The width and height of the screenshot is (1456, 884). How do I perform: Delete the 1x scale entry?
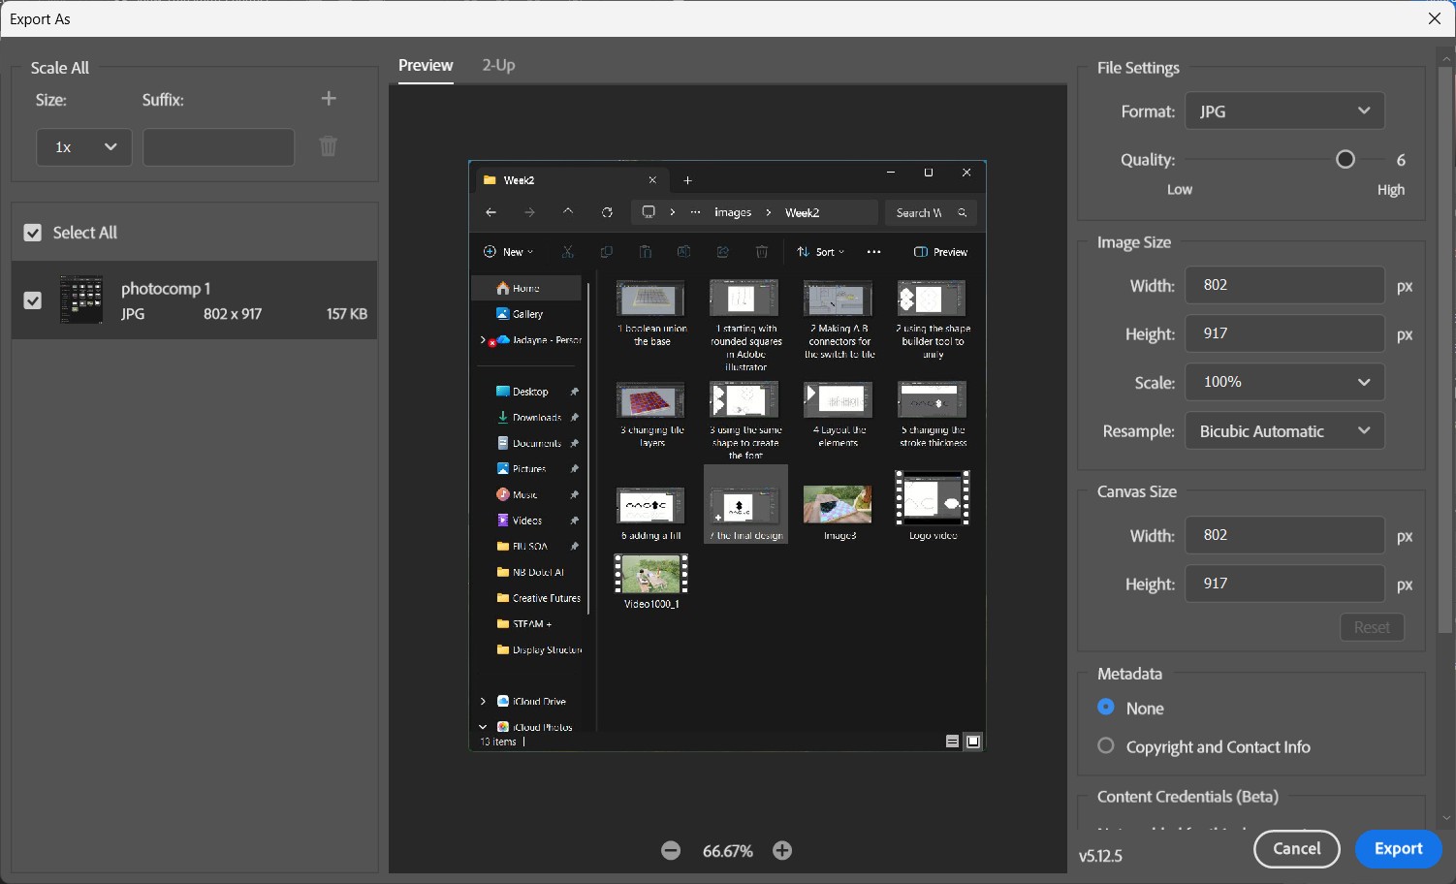(x=329, y=146)
